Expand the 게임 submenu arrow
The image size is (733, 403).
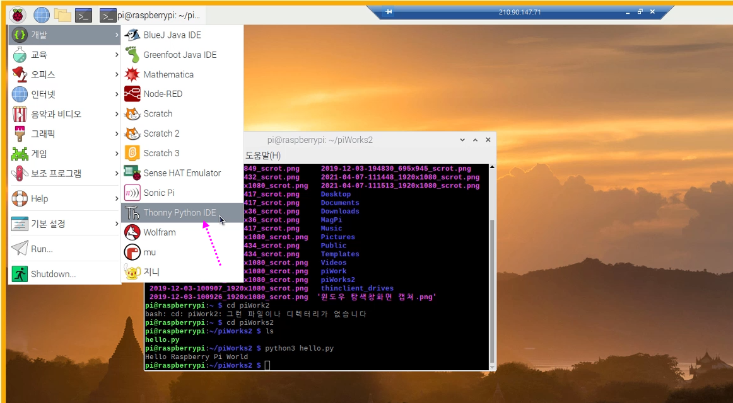117,154
